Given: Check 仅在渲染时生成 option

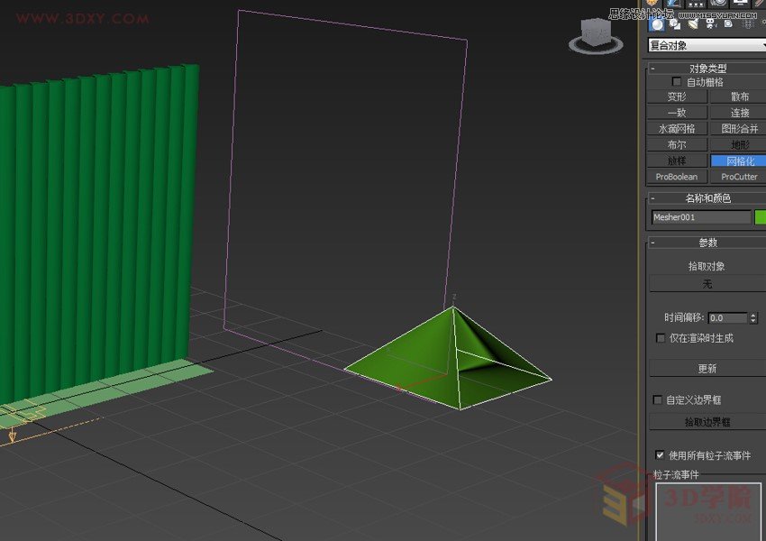Looking at the screenshot, I should click(660, 338).
